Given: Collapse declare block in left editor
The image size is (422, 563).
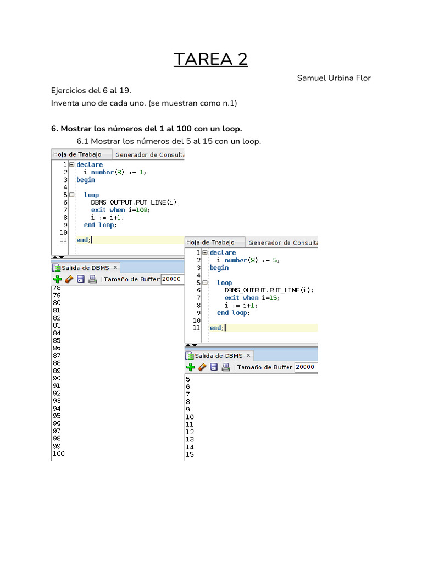Looking at the screenshot, I should 72,164.
